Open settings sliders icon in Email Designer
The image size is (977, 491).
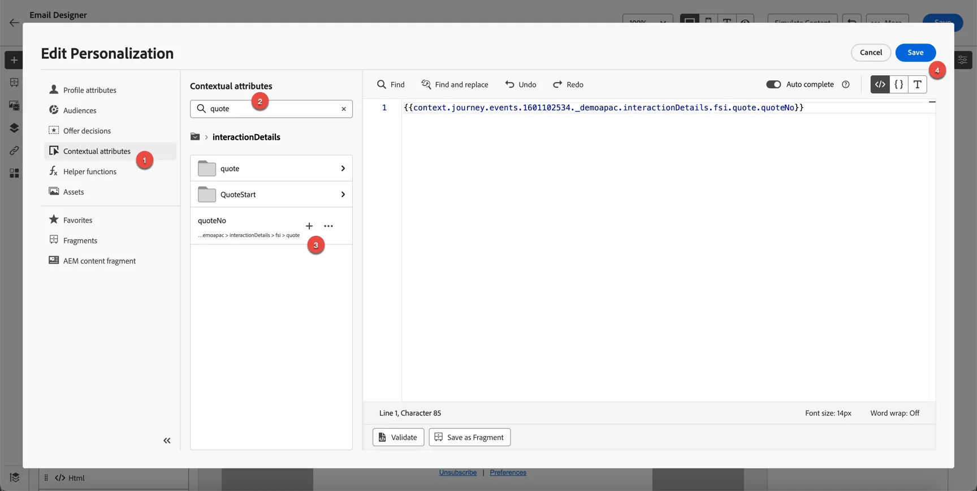[x=962, y=60]
